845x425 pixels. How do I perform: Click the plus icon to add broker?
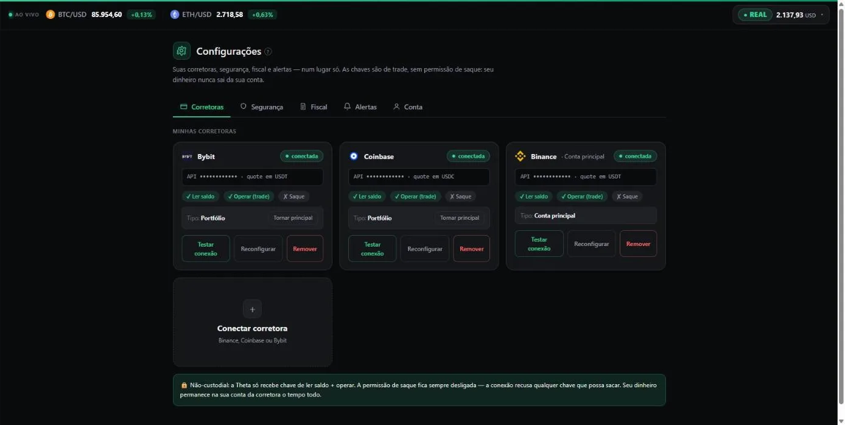pyautogui.click(x=253, y=309)
